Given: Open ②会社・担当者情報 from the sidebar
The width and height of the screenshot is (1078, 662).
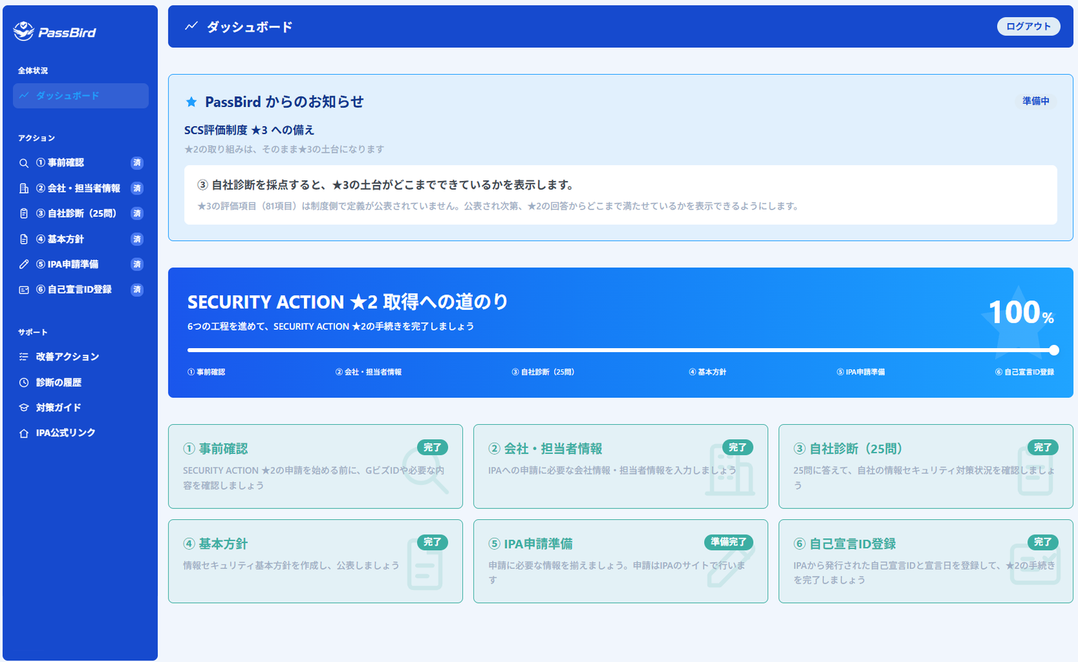Looking at the screenshot, I should point(81,189).
